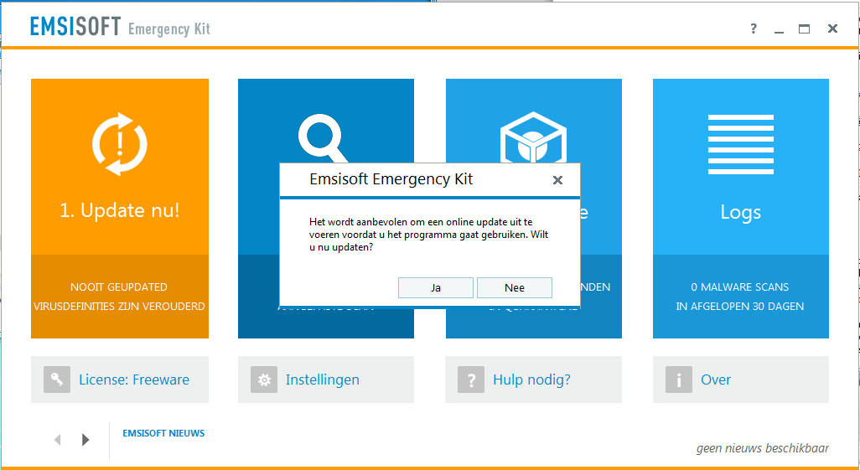Click the quarantine box icon
The height and width of the screenshot is (470, 860).
pos(533,137)
